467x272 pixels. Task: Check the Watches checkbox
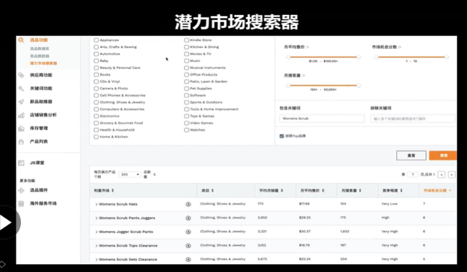(x=186, y=130)
